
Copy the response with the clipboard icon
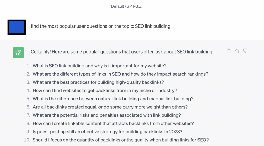(x=228, y=51)
